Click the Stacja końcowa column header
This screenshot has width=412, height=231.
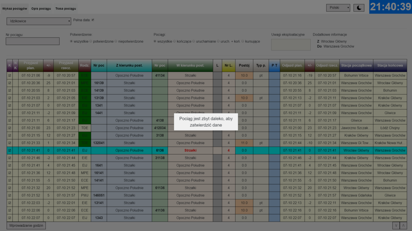[x=390, y=65]
